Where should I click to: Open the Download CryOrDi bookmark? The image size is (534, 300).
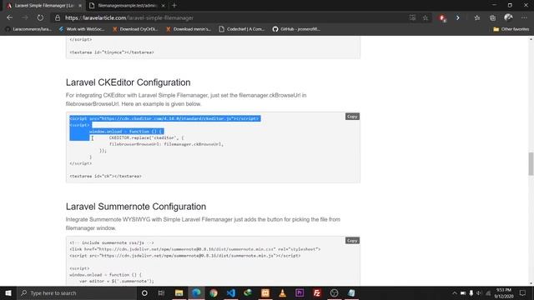pos(135,29)
